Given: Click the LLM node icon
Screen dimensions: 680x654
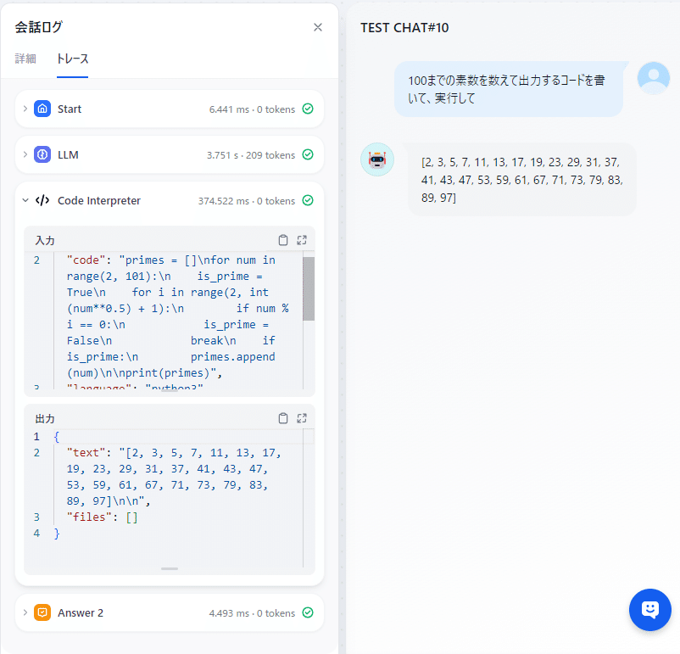Looking at the screenshot, I should 41,154.
